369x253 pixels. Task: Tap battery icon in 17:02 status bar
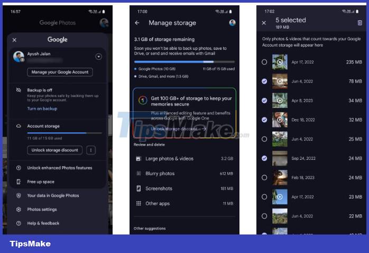(357, 11)
